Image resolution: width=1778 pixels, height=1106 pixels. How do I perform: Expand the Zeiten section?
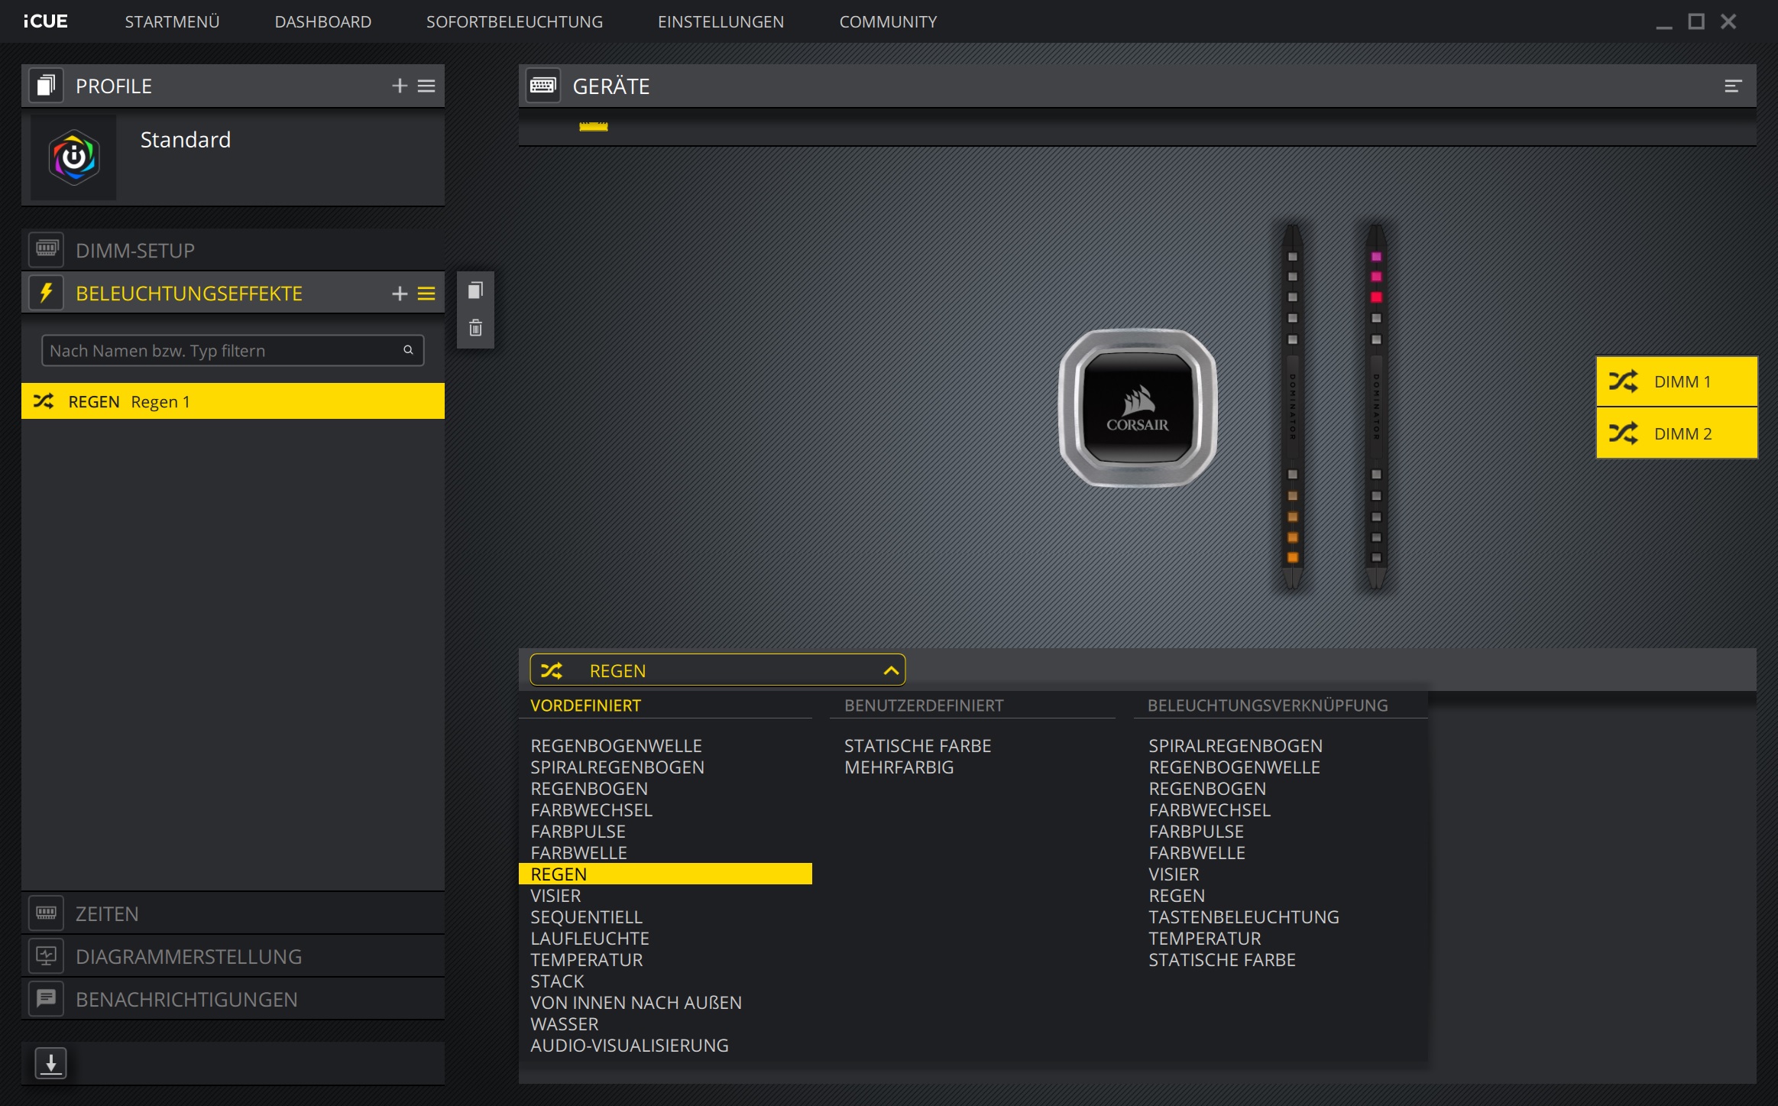coord(233,913)
